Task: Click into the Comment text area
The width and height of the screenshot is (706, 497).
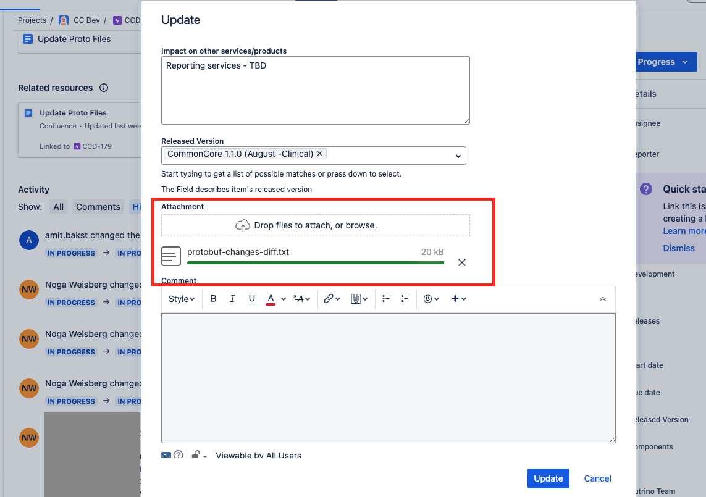Action: (x=389, y=378)
